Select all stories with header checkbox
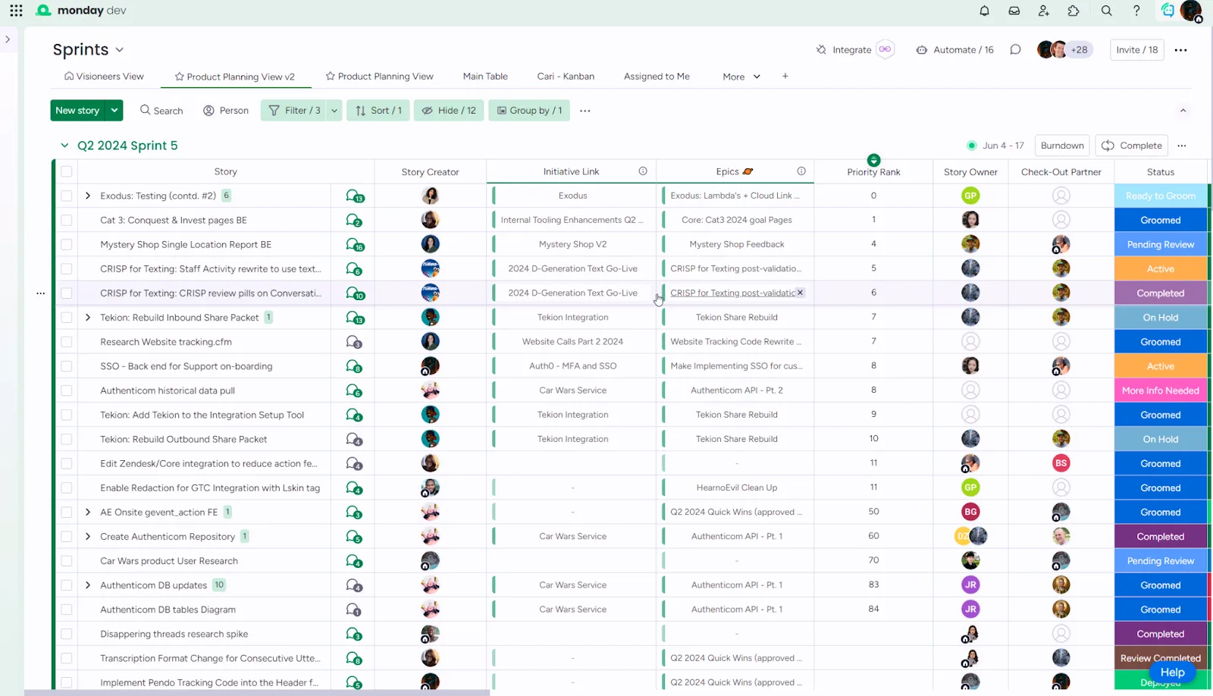The image size is (1213, 696). point(67,171)
